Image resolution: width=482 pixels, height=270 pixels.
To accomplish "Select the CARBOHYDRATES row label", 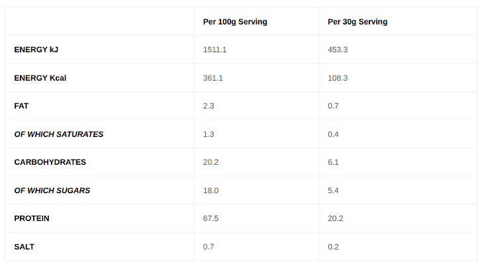I will [x=50, y=162].
